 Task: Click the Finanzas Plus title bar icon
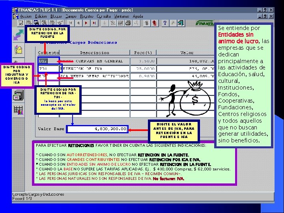point(15,10)
